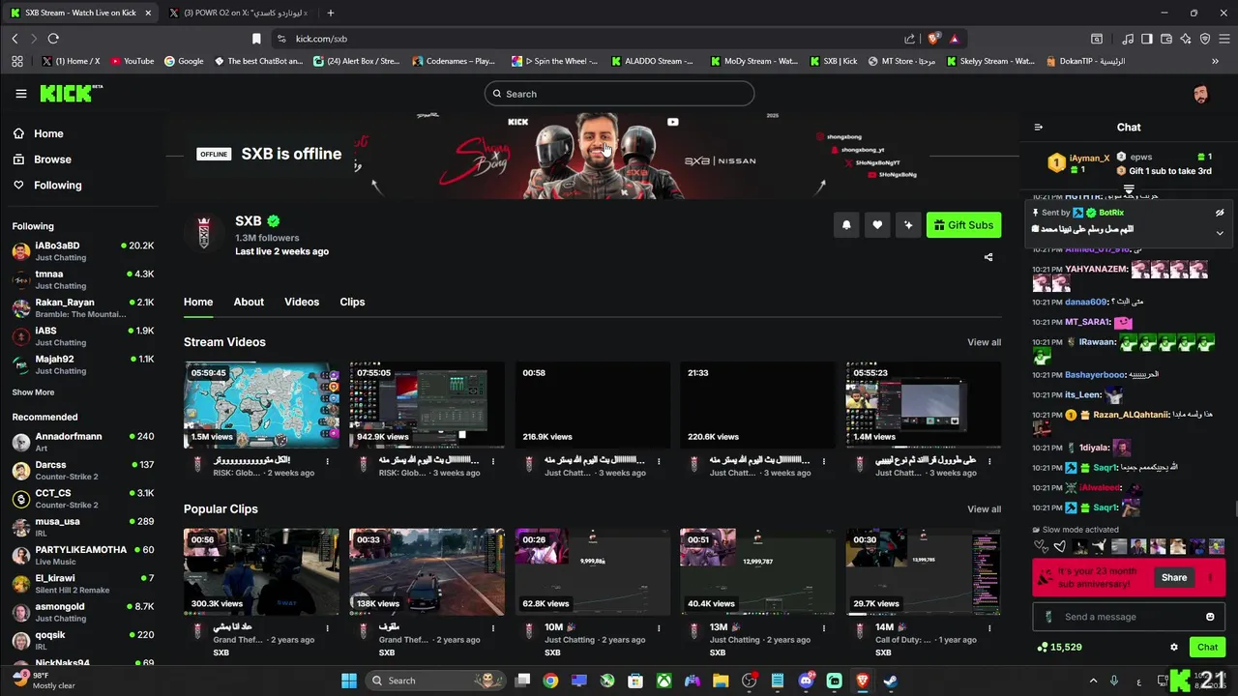This screenshot has width=1238, height=696.
Task: Go back in browser
Action: click(x=15, y=39)
